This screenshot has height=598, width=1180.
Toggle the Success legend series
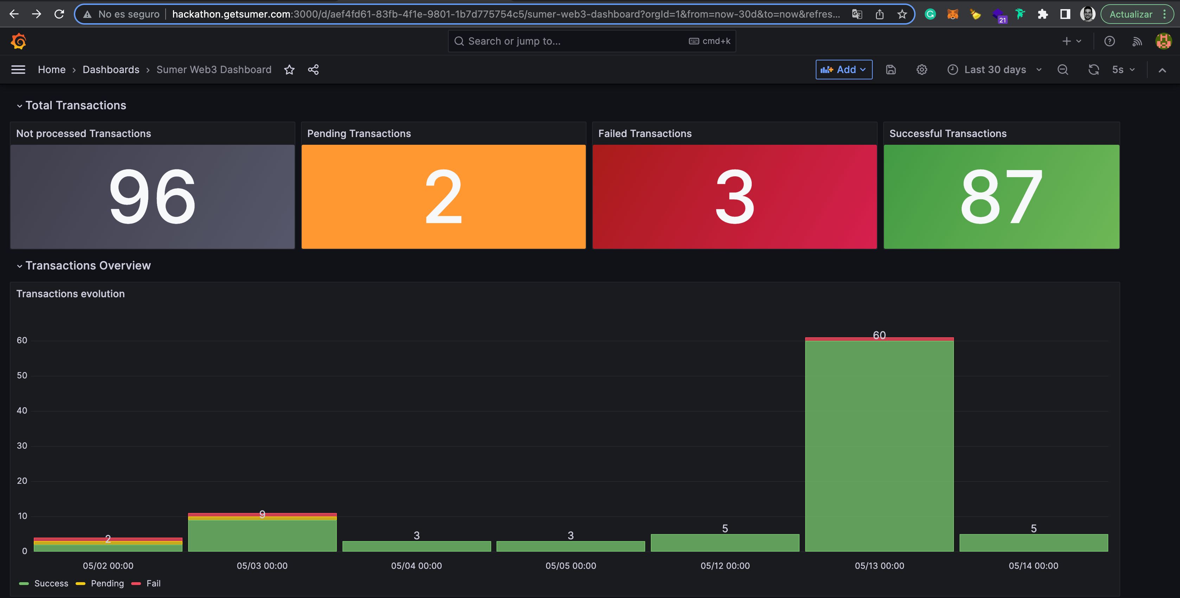pyautogui.click(x=51, y=583)
